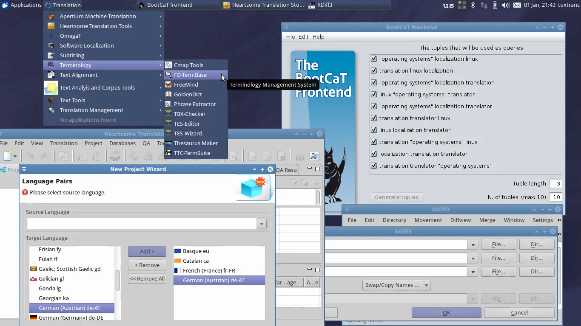Click the OmegaT menu icon
Image resolution: width=581 pixels, height=326 pixels.
click(51, 36)
